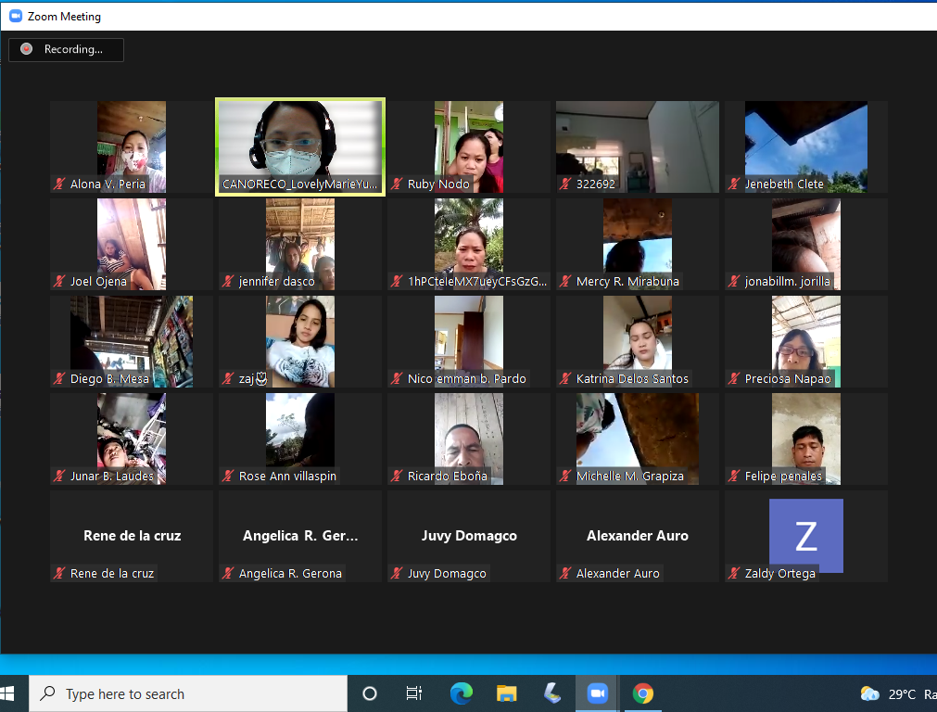The image size is (937, 712).
Task: Click muted mic icon beside Felipe penales
Action: (735, 477)
